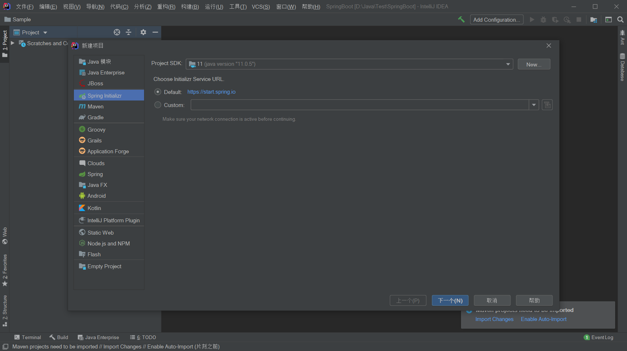Hide the Project panel with minus icon

click(155, 32)
